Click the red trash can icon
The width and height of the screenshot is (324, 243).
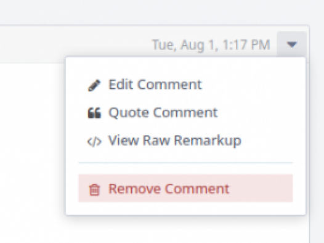click(94, 189)
